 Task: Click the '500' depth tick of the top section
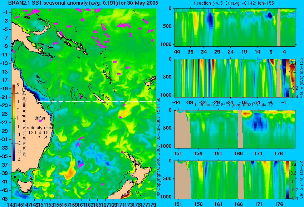coord(167,26)
